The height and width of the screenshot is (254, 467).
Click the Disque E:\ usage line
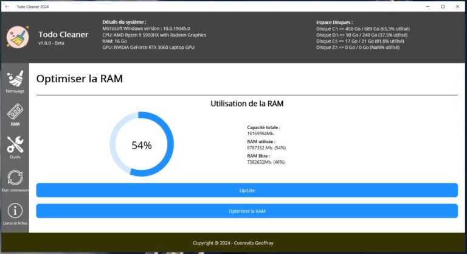coord(360,41)
